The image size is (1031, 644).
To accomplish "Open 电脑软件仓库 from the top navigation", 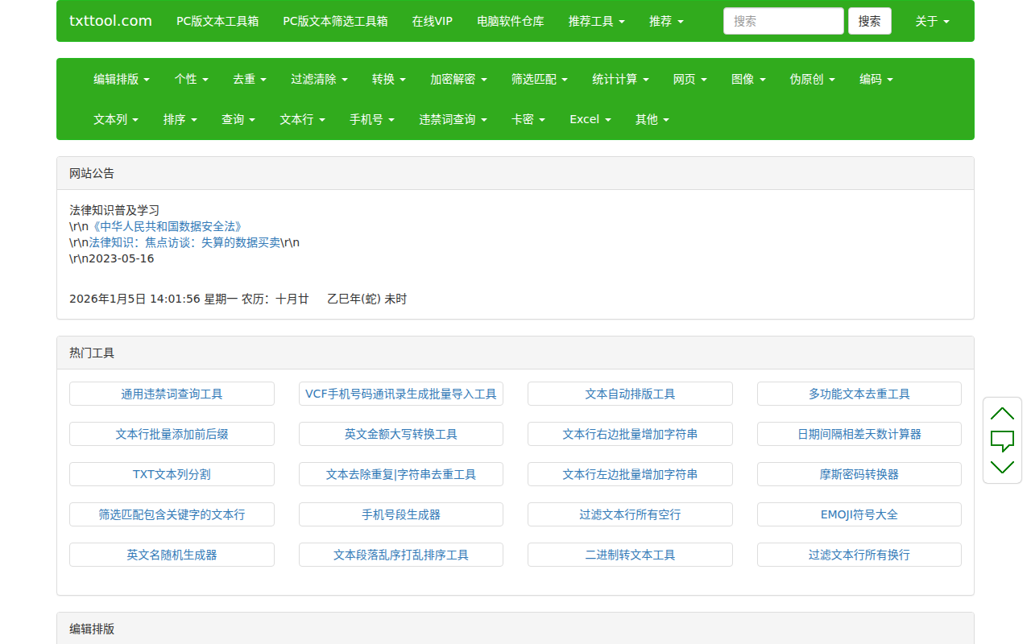I will coord(510,21).
